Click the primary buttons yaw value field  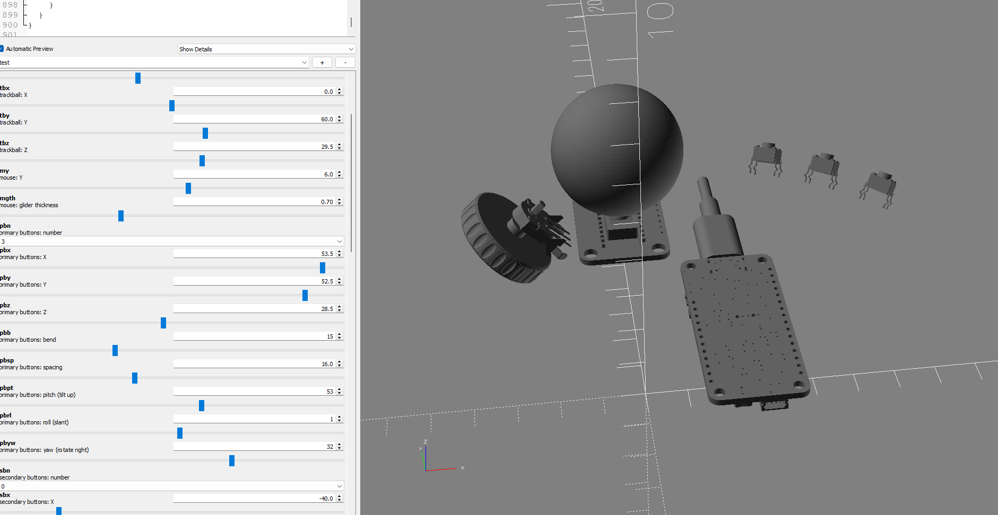[x=255, y=447]
